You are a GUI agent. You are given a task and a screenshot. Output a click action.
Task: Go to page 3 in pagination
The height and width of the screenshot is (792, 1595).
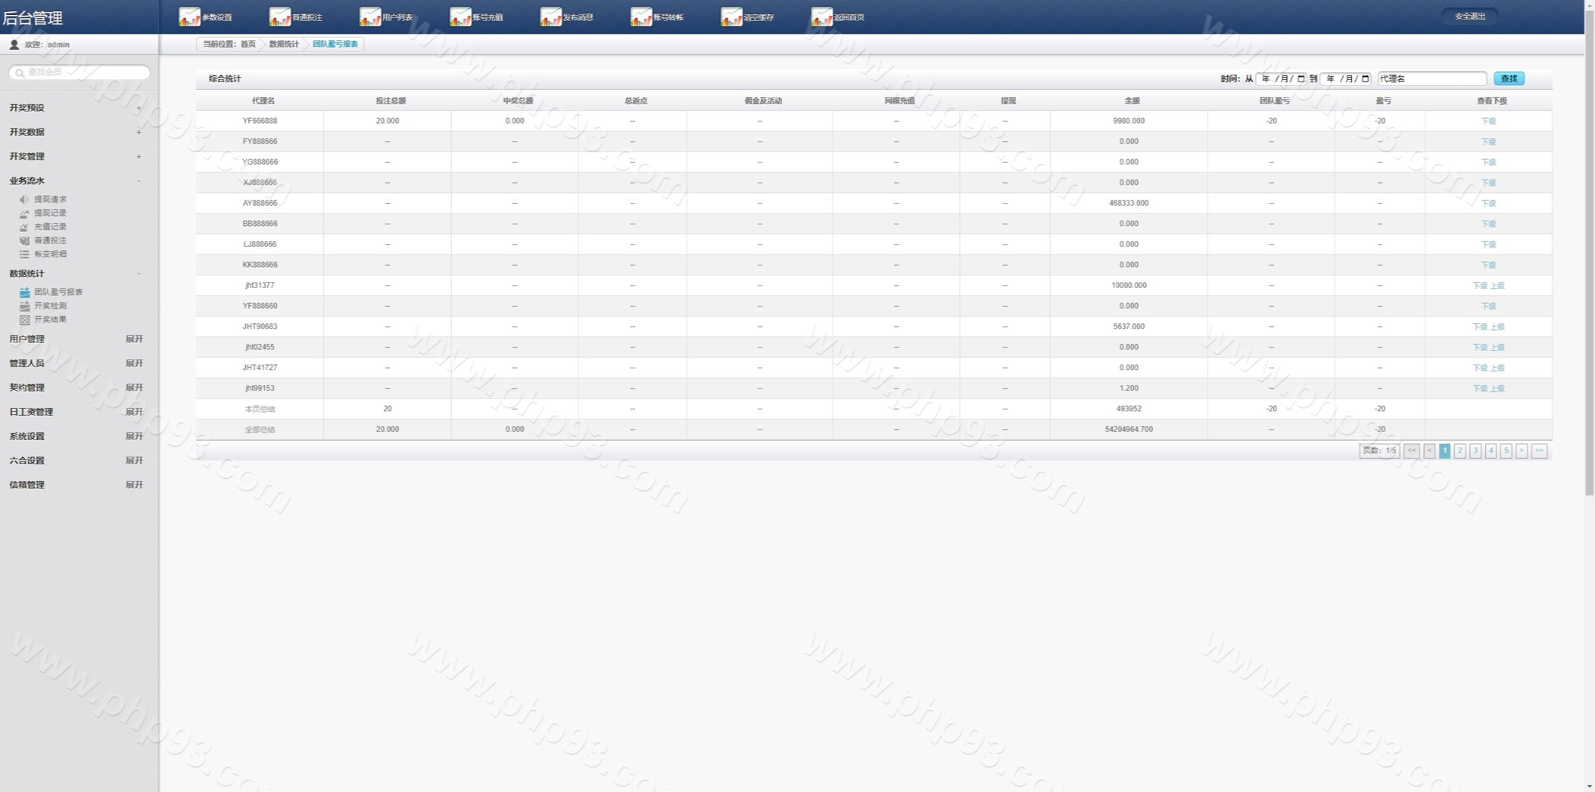1475,451
